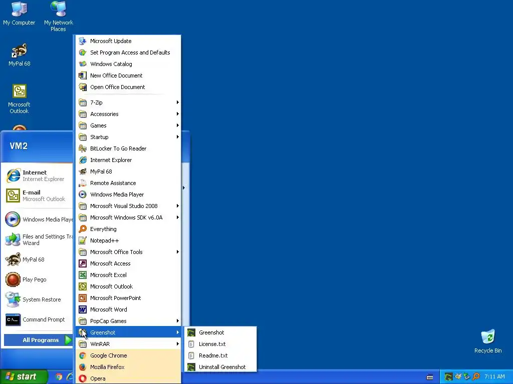
Task: Expand Microsoft Office Tools submenu
Action: click(128, 252)
